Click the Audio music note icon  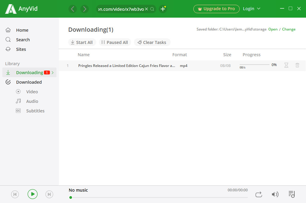click(x=18, y=101)
